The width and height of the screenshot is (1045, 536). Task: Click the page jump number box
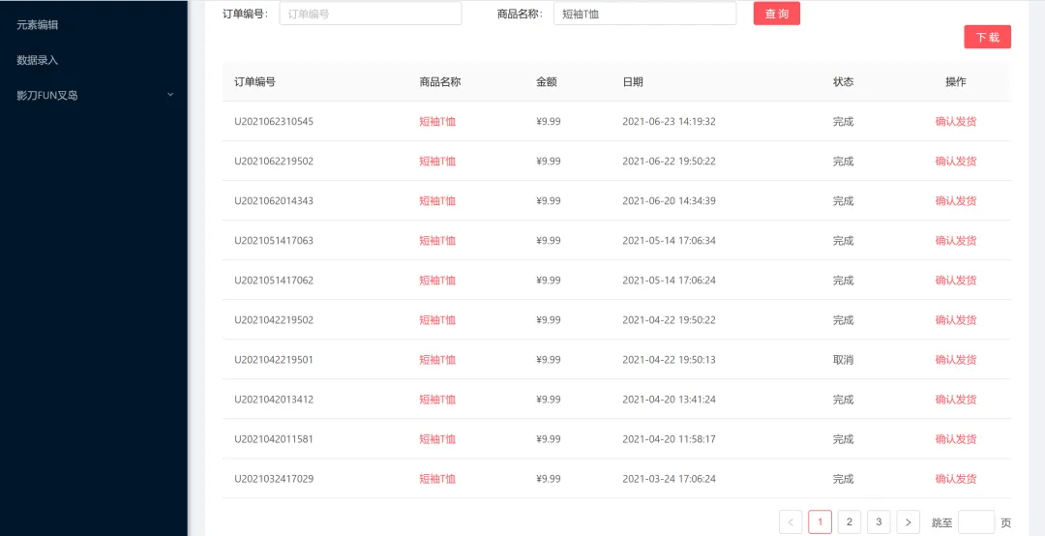[x=975, y=522]
